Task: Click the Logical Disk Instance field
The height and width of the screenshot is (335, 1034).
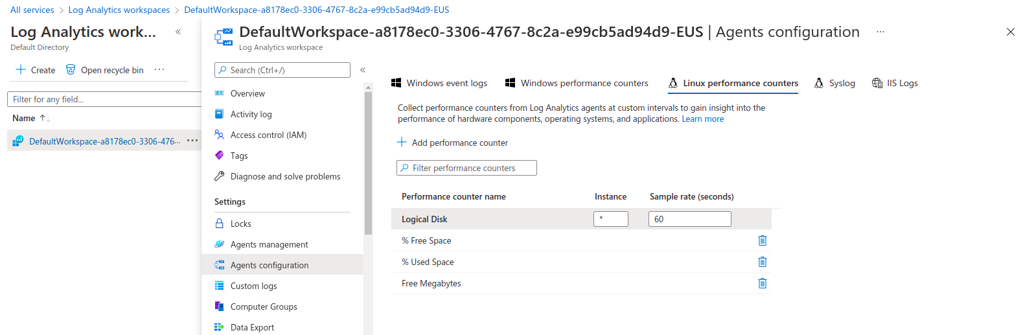Action: [611, 219]
